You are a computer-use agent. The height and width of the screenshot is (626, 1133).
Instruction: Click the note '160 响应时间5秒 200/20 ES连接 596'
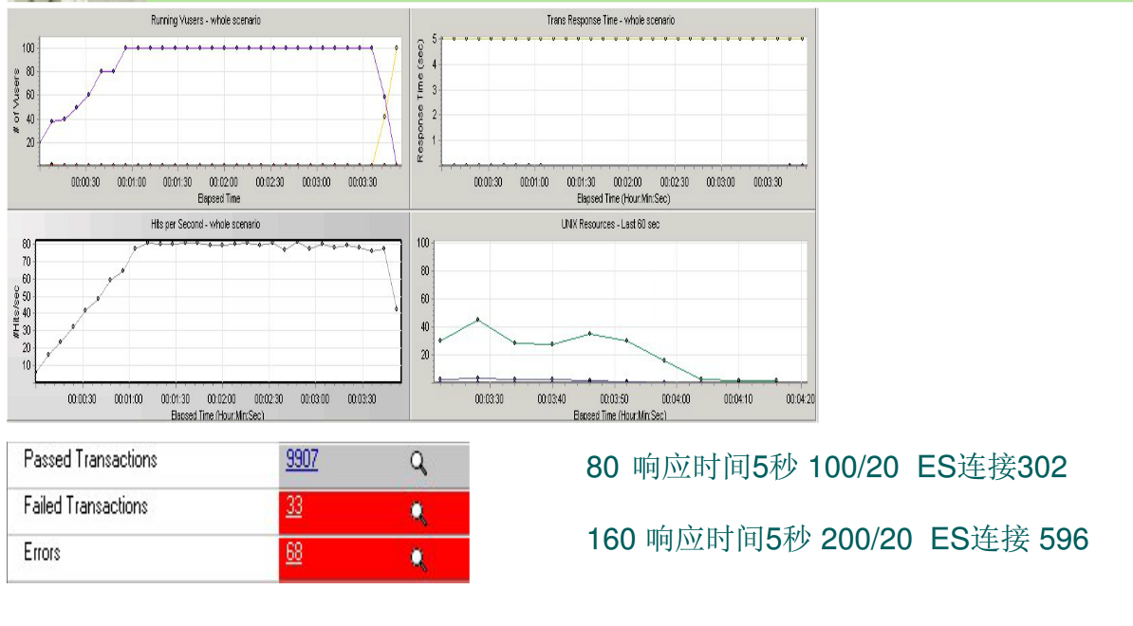point(838,540)
